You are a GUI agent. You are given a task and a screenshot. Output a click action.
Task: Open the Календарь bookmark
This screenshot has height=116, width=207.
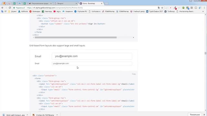(x=35, y=12)
